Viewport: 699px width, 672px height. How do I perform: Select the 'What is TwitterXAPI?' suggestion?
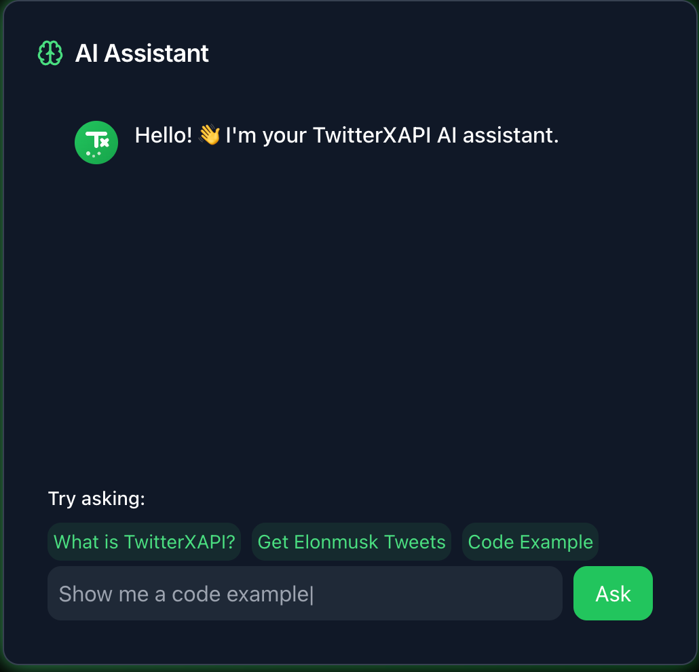click(x=144, y=542)
